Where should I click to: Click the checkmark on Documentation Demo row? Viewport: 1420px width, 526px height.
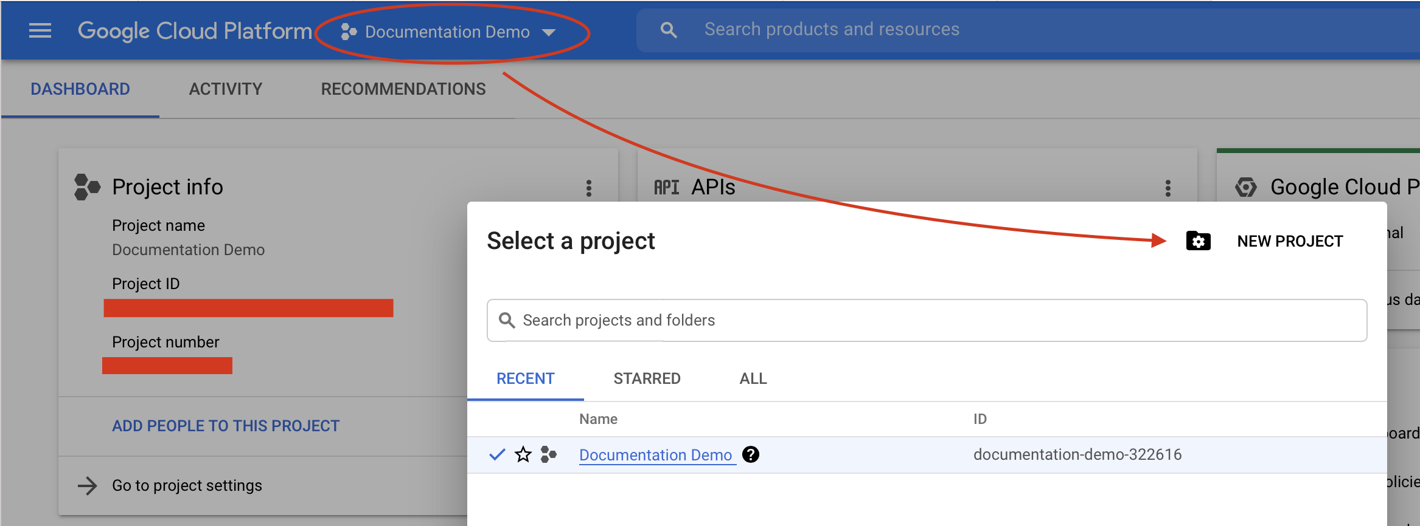tap(497, 454)
